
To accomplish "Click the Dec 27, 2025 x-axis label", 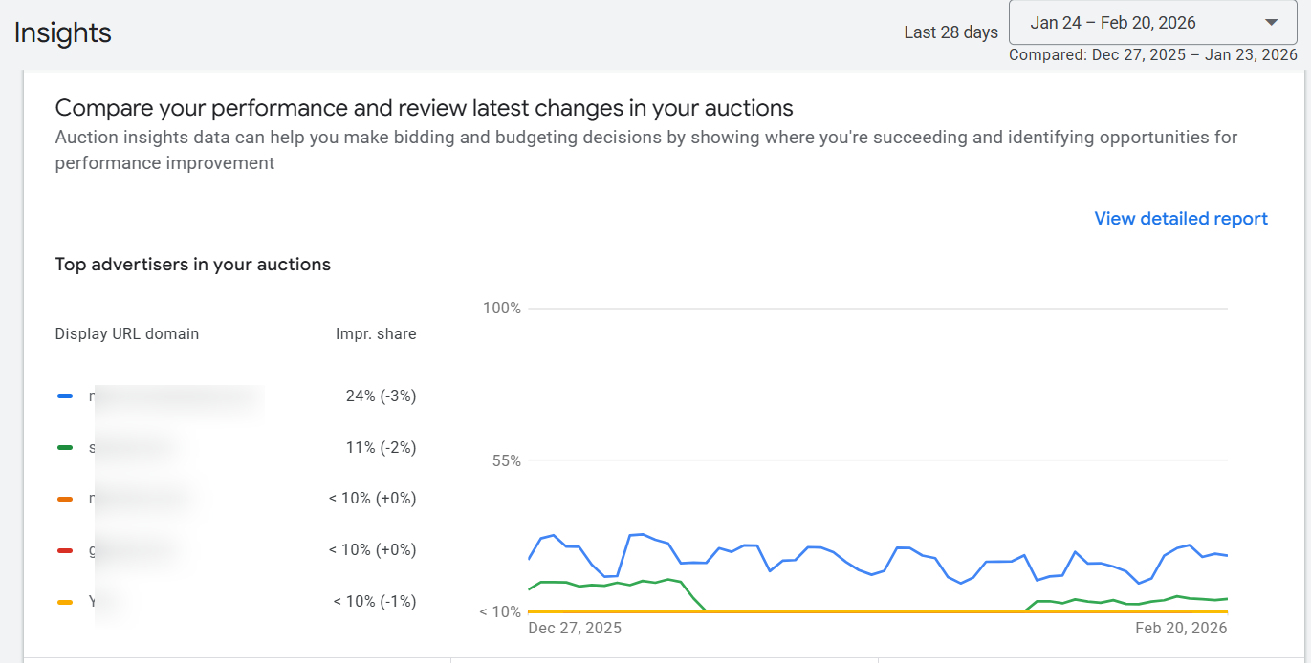I will [x=575, y=628].
